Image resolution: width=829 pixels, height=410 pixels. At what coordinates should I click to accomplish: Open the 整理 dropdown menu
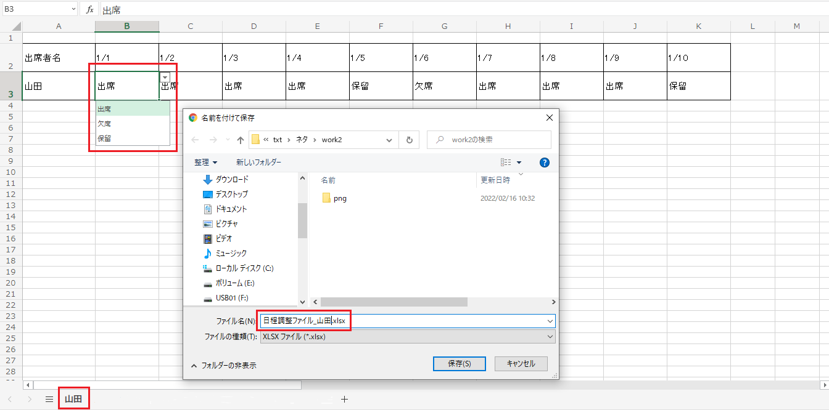pyautogui.click(x=205, y=163)
